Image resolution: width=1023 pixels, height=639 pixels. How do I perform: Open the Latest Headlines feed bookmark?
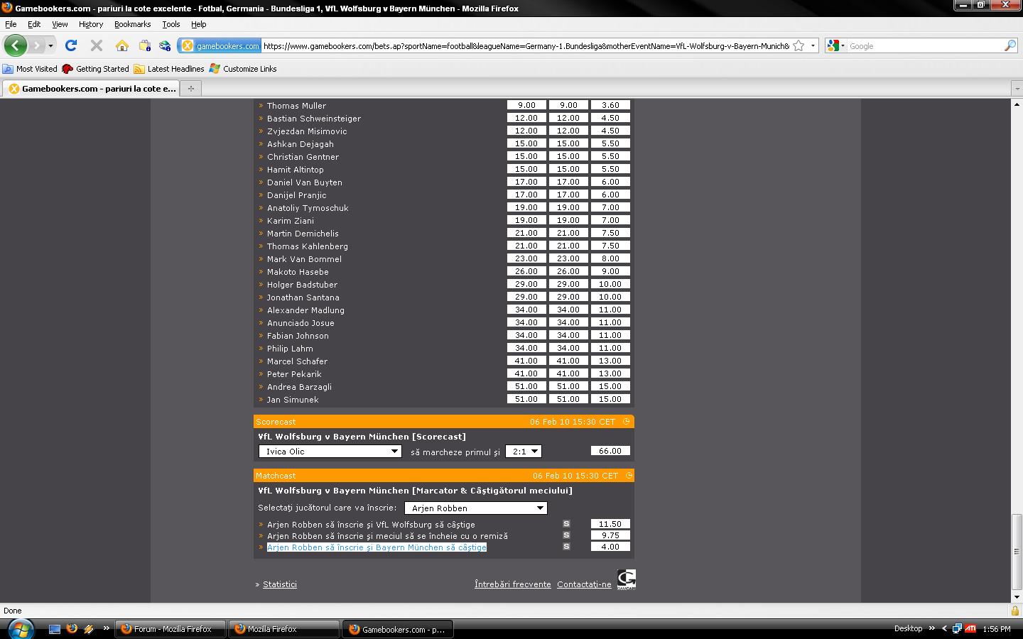(169, 69)
